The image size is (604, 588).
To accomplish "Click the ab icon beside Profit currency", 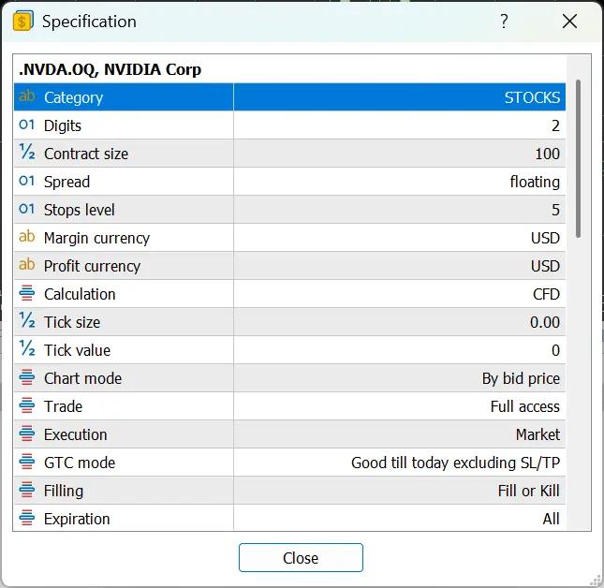I will [26, 265].
